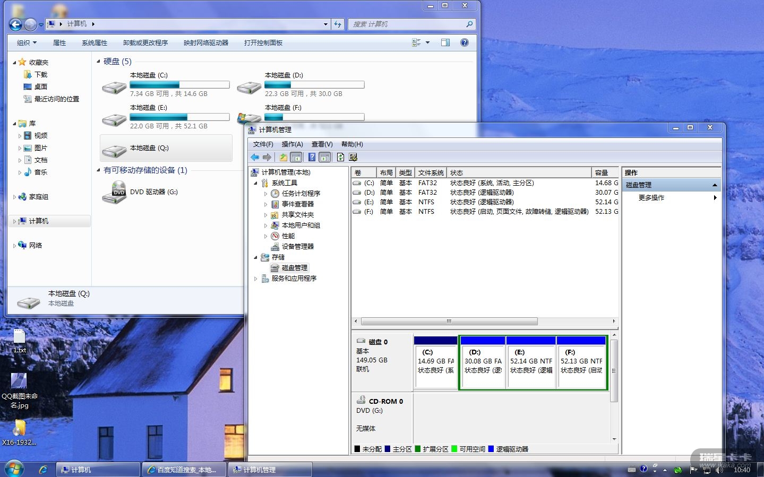Toggle the Explorer preview pane button
The image size is (764, 477).
coord(445,42)
